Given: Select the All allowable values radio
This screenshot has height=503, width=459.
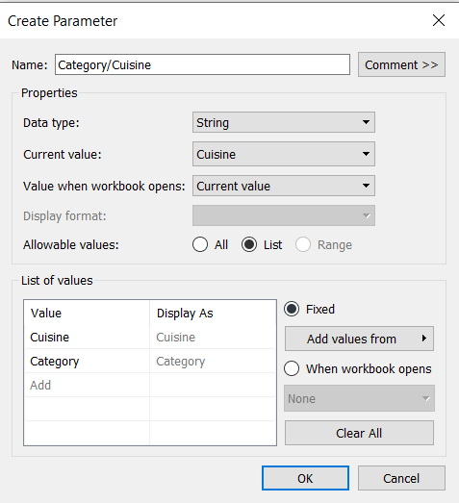Looking at the screenshot, I should click(x=200, y=244).
